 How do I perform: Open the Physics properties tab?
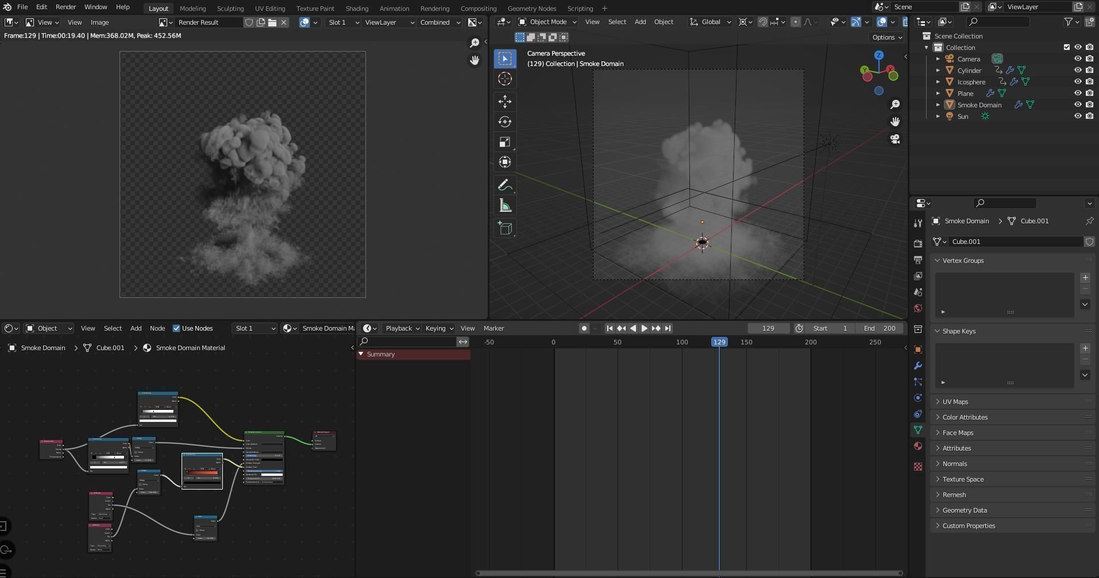[918, 398]
